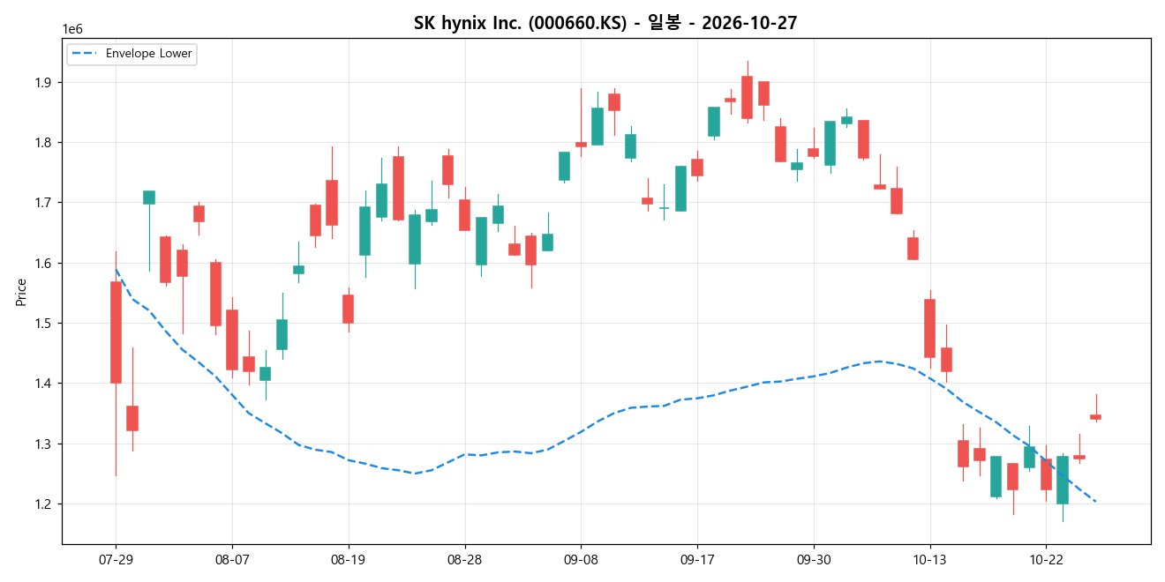Click the 09-08 date label
Image resolution: width=1165 pixels, height=582 pixels.
581,559
